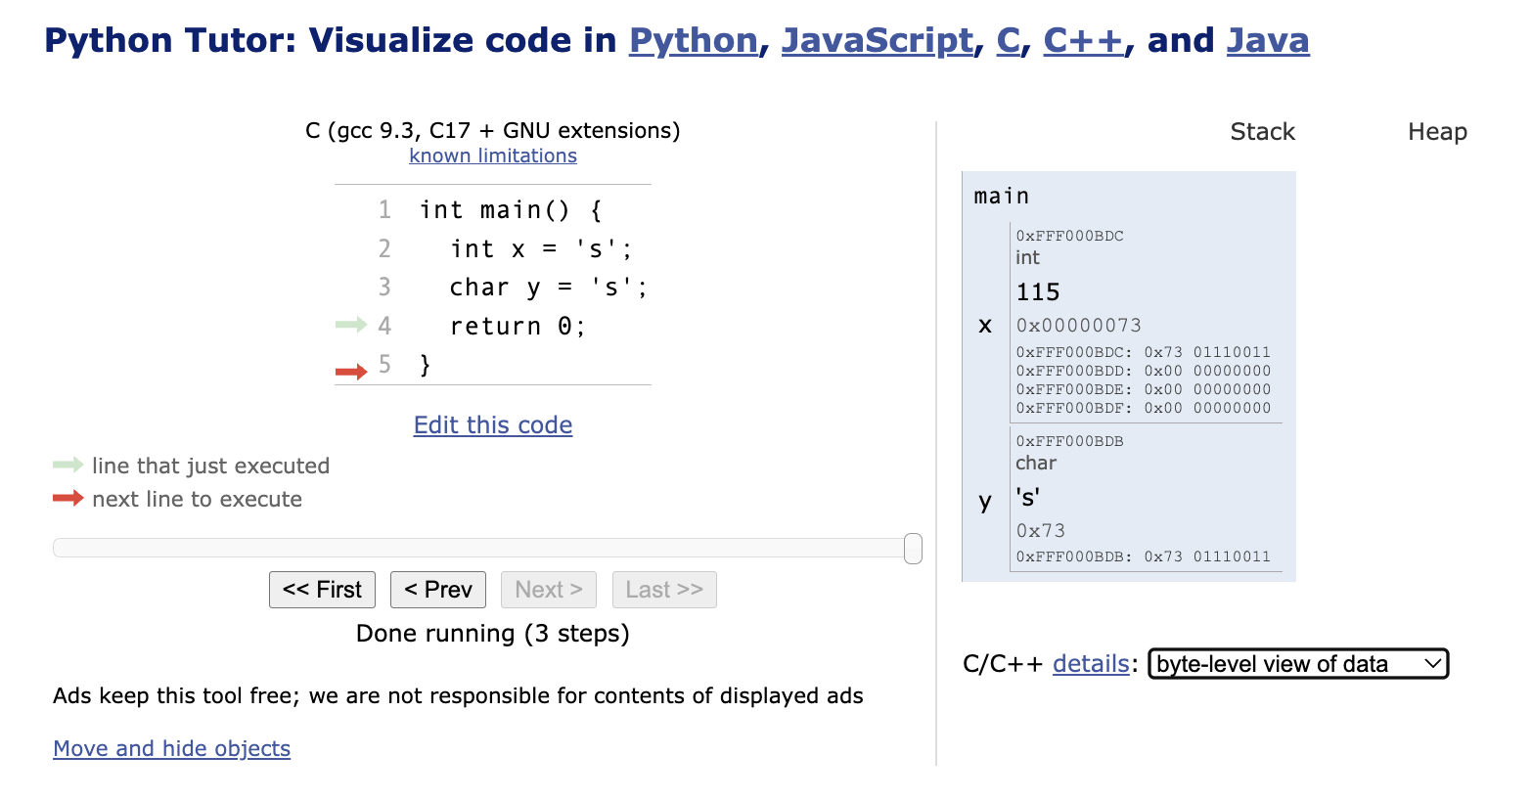Click the green arrow in the legend

[x=68, y=465]
